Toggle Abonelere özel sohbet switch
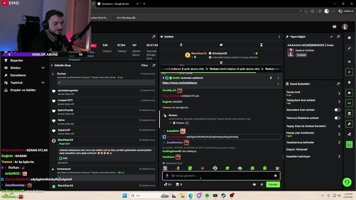This screenshot has width=356, height=200. pos(337,110)
